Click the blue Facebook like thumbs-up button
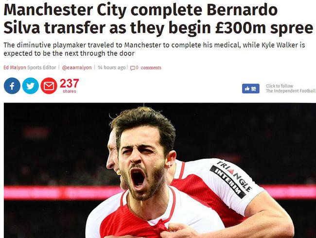 (251, 88)
